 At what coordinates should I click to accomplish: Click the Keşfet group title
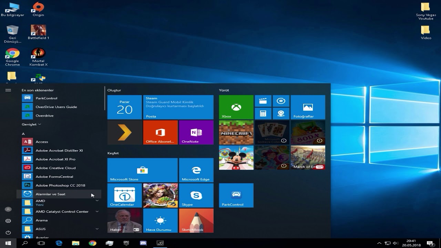(113, 153)
